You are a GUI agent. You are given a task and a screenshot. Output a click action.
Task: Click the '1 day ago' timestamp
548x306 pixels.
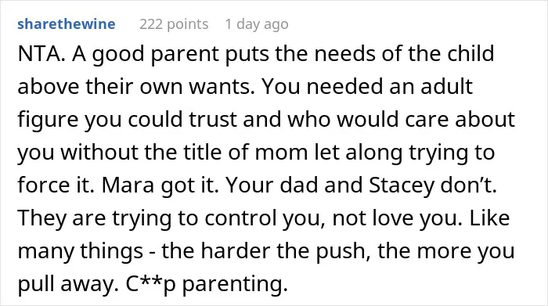(257, 24)
